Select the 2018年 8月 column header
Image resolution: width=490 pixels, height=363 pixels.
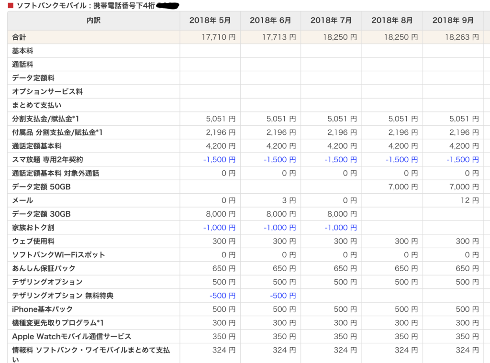pyautogui.click(x=392, y=20)
